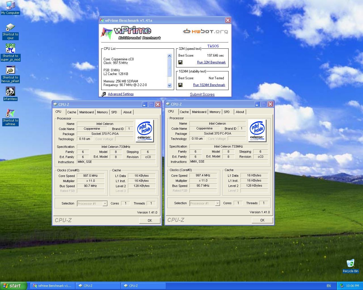This screenshot has height=290, width=363.
Task: Click the CPU List scrollbar thumb
Action: pyautogui.click(x=170, y=67)
